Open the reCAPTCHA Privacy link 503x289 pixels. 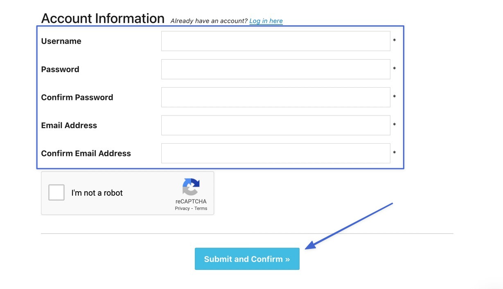coord(182,208)
